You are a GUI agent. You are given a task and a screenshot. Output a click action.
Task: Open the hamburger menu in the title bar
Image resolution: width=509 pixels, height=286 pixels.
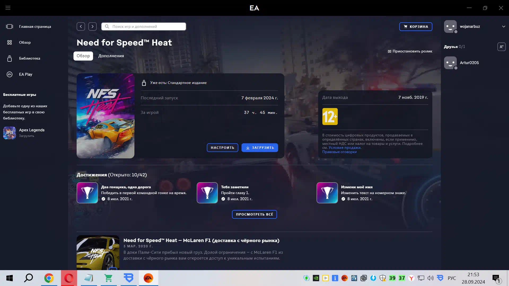pyautogui.click(x=8, y=8)
